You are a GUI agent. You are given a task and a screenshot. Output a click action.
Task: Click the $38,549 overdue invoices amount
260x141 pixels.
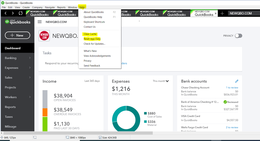[x=63, y=110]
